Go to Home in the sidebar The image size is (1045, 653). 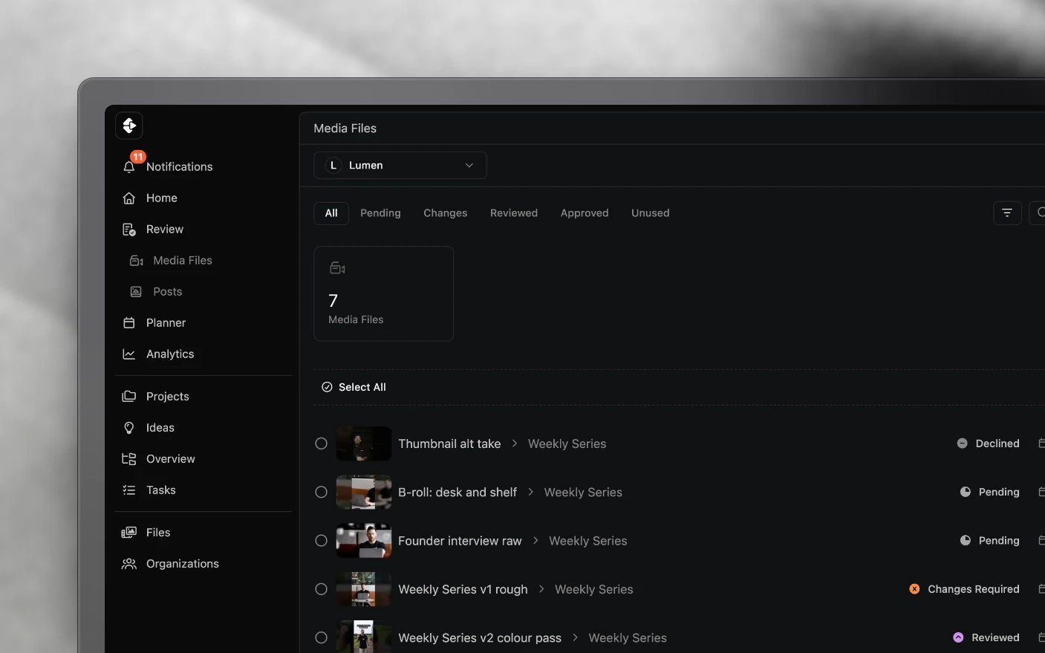161,198
